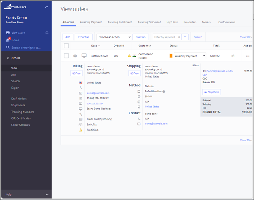Open the top View 20 per-page dropdown
Viewport: 254px width, 200px height.
246,37
